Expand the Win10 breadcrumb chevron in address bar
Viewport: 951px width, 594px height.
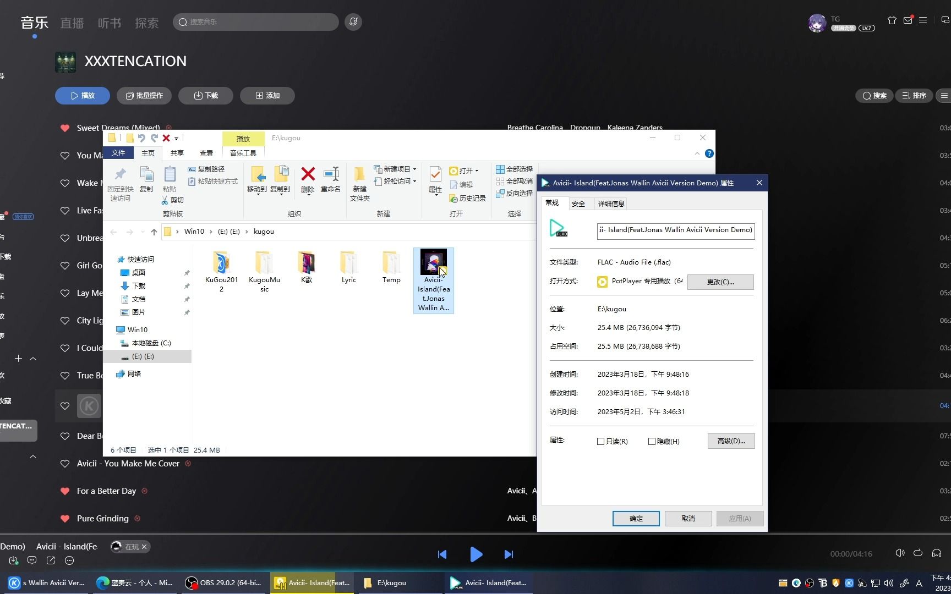[x=211, y=232]
